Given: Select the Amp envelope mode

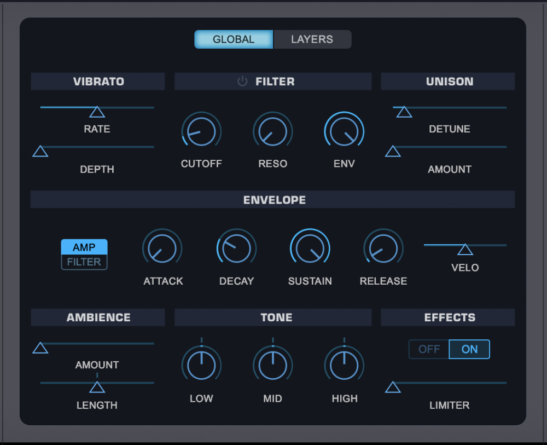Looking at the screenshot, I should (x=84, y=247).
